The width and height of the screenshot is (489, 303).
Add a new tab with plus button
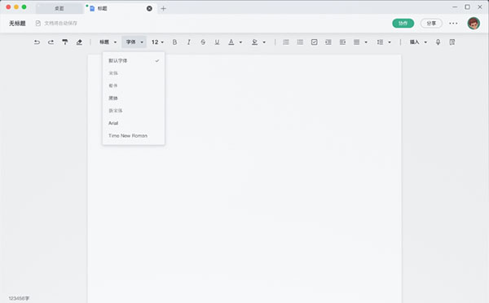(163, 8)
